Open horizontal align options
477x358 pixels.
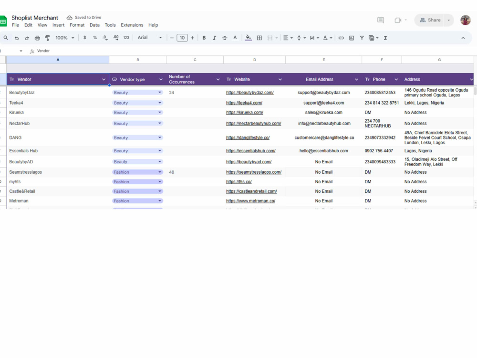(x=288, y=38)
